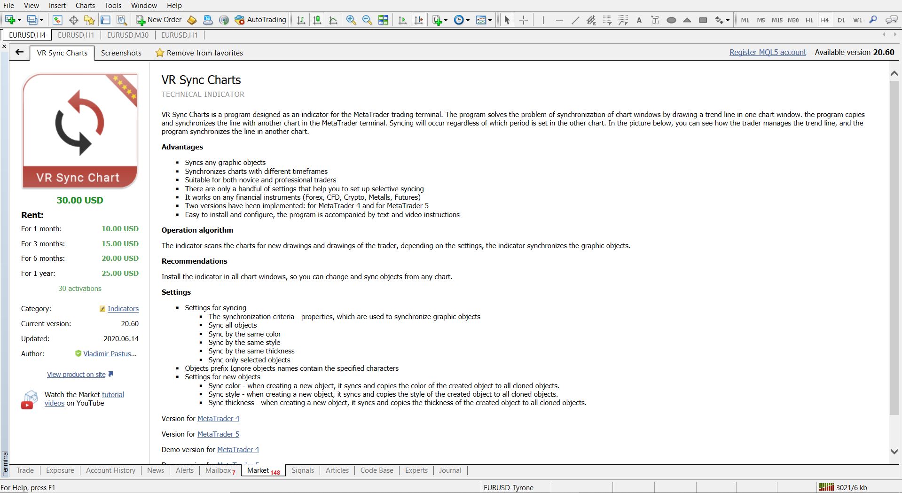
Task: Switch chart to candlesticks mode
Action: (317, 20)
